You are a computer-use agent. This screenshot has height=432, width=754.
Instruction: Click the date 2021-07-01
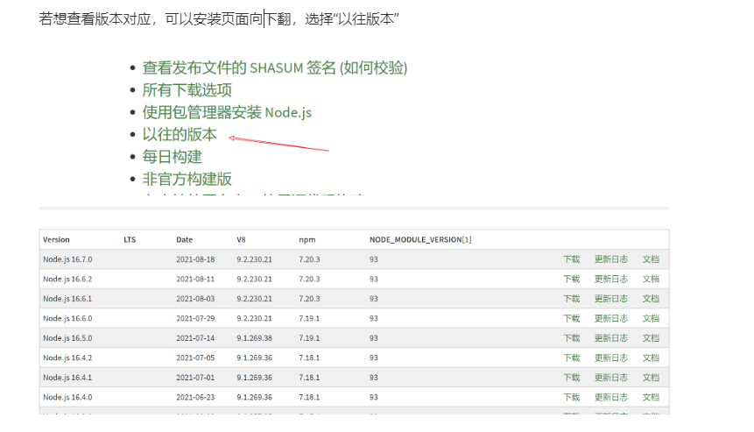point(195,378)
